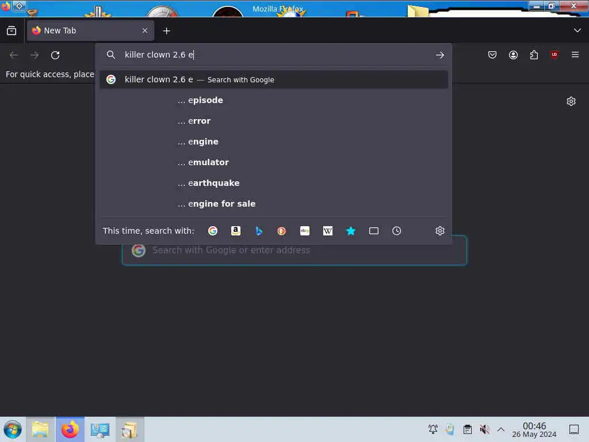Choose the 'earthquake' suggestion
The image size is (589, 442).
click(274, 183)
